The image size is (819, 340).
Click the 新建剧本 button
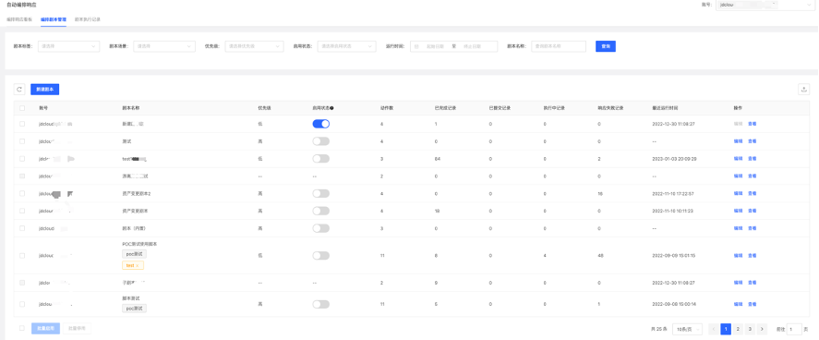[x=45, y=90]
